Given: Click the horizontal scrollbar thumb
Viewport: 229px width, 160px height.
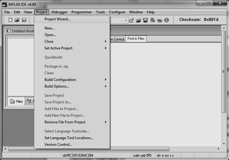Looking at the screenshot, I should [89, 149].
